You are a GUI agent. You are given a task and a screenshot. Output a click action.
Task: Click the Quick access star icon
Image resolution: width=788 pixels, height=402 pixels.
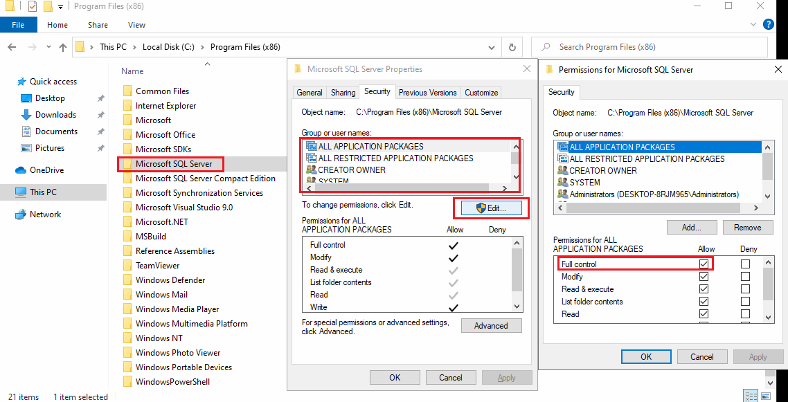[x=21, y=82]
